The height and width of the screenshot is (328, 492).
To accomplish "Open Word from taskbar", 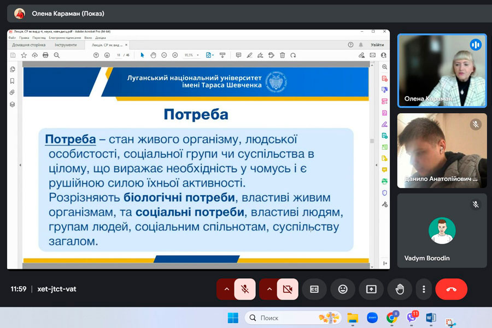I will [431, 318].
